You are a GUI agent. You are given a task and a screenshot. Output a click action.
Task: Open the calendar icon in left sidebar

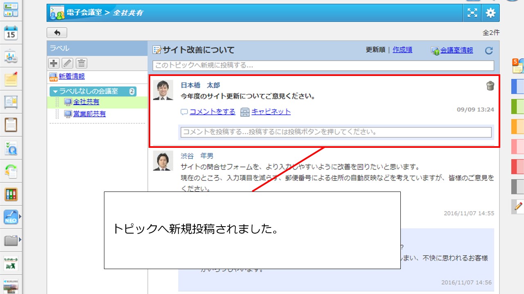[11, 33]
